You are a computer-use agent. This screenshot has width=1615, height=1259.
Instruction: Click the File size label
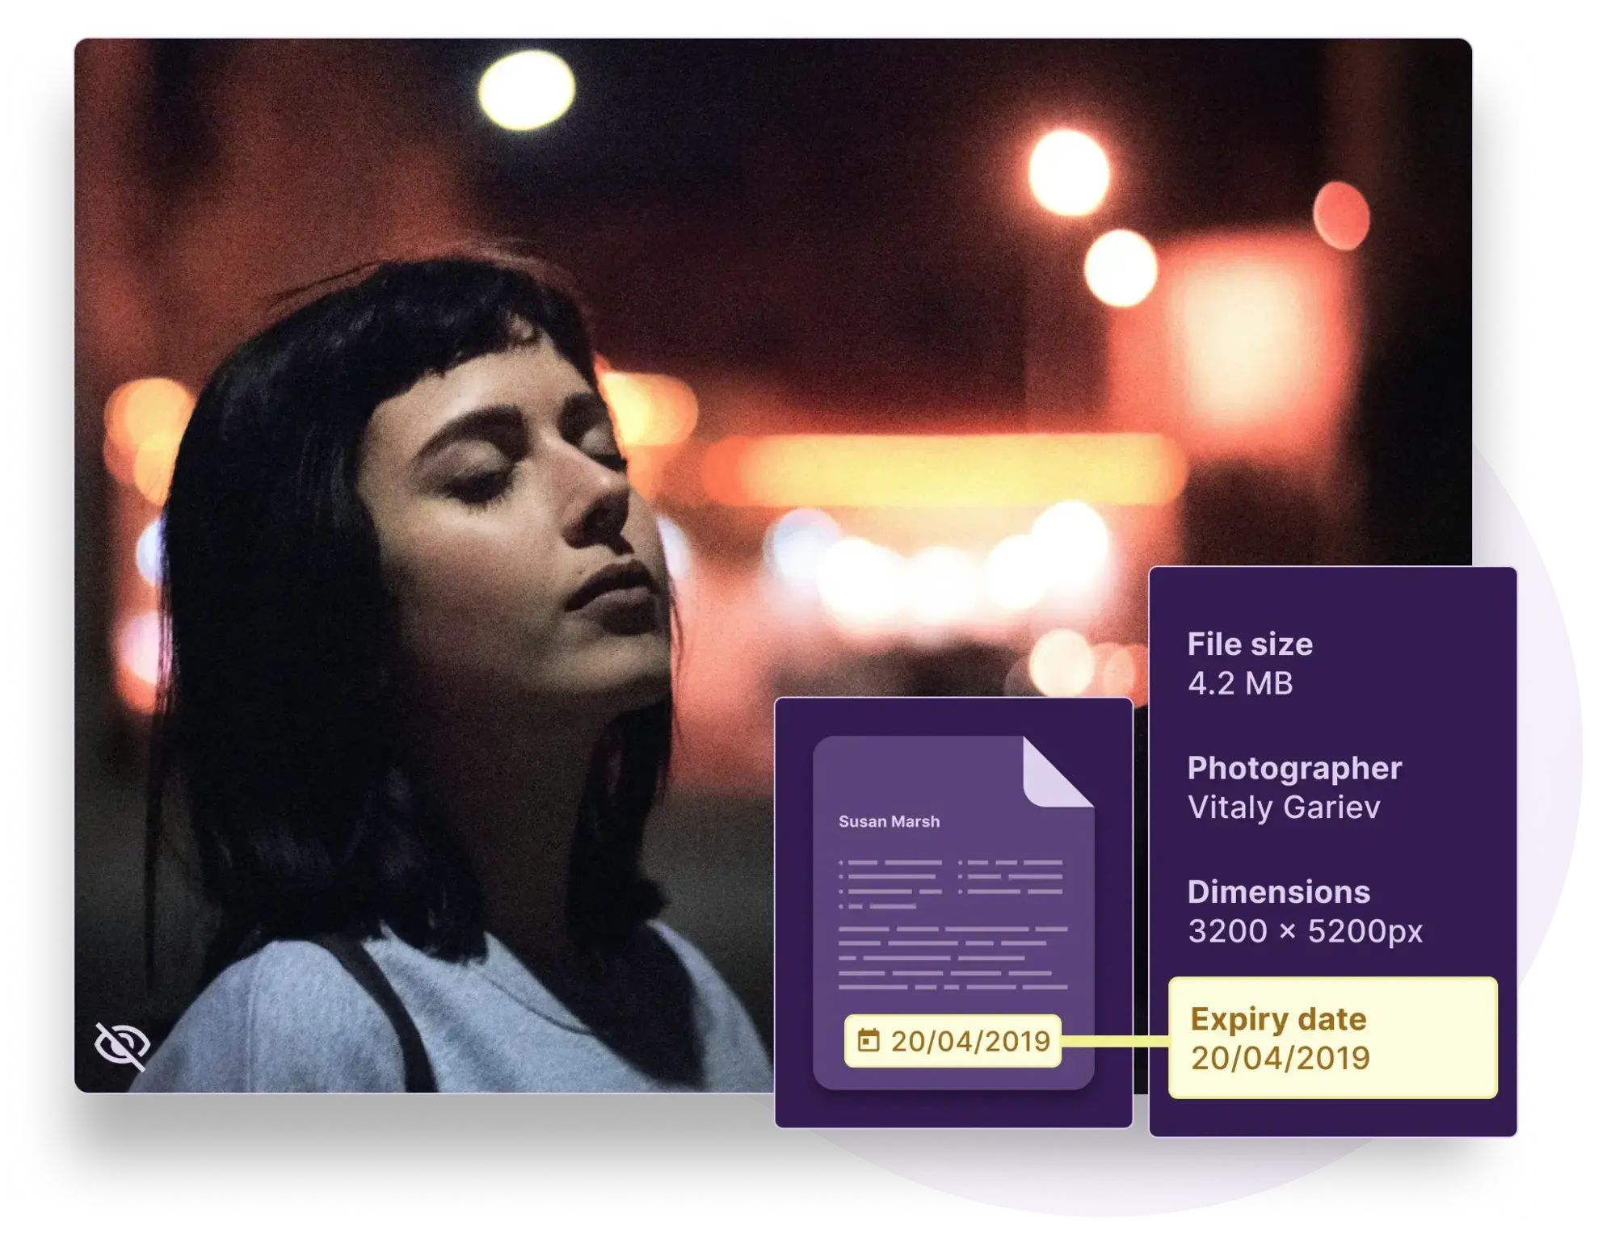pyautogui.click(x=1250, y=644)
